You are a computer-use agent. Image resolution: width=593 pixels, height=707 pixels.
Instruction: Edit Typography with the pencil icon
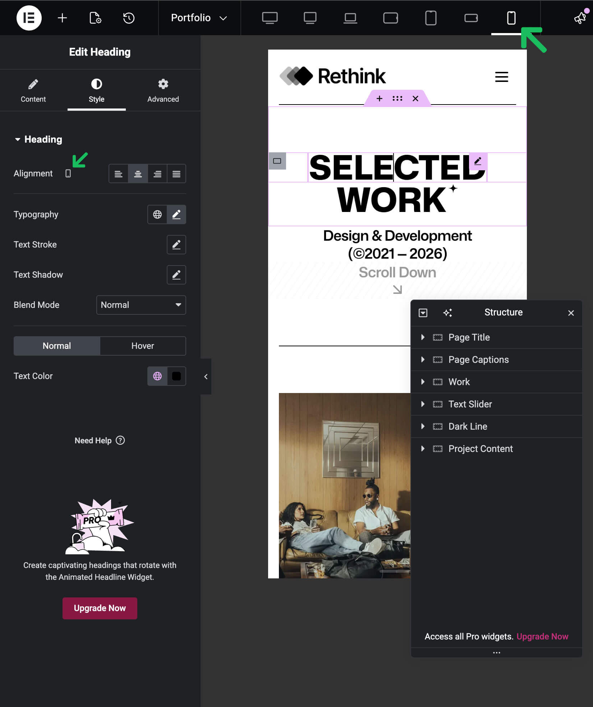[176, 214]
